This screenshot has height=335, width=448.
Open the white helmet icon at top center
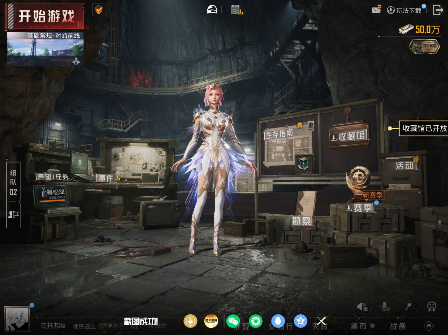click(212, 9)
